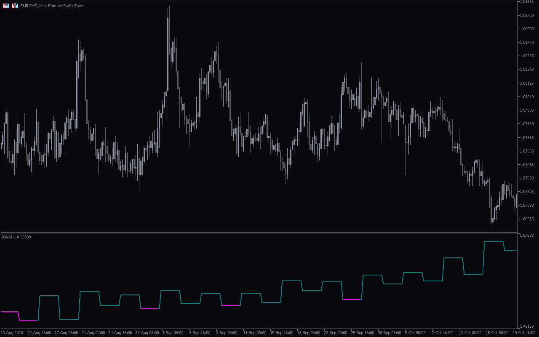Click price level 1.07550 on the price scale
Image resolution: width=539 pixels, height=337 pixels.
click(527, 151)
